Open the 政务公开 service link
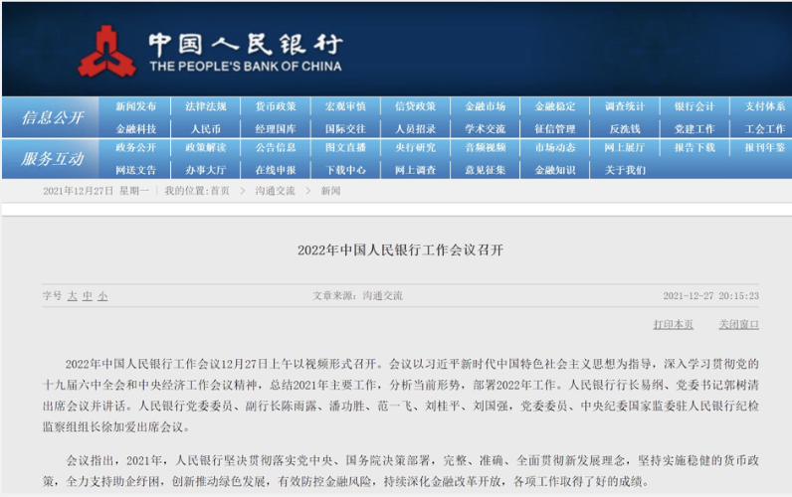792x497 pixels. 136,147
